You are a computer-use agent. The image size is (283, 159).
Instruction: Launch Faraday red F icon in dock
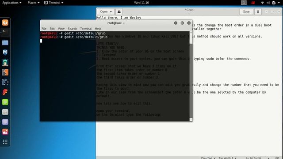[5, 92]
